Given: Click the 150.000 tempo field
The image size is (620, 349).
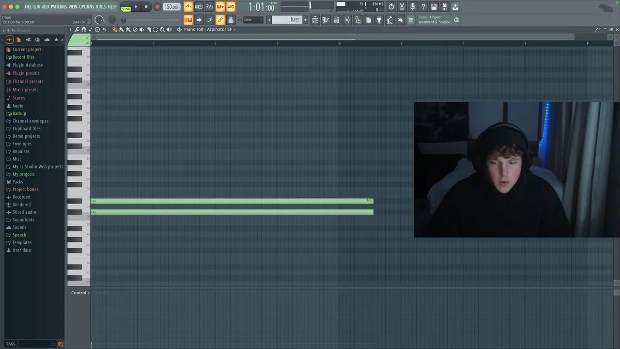Looking at the screenshot, I should 171,7.
